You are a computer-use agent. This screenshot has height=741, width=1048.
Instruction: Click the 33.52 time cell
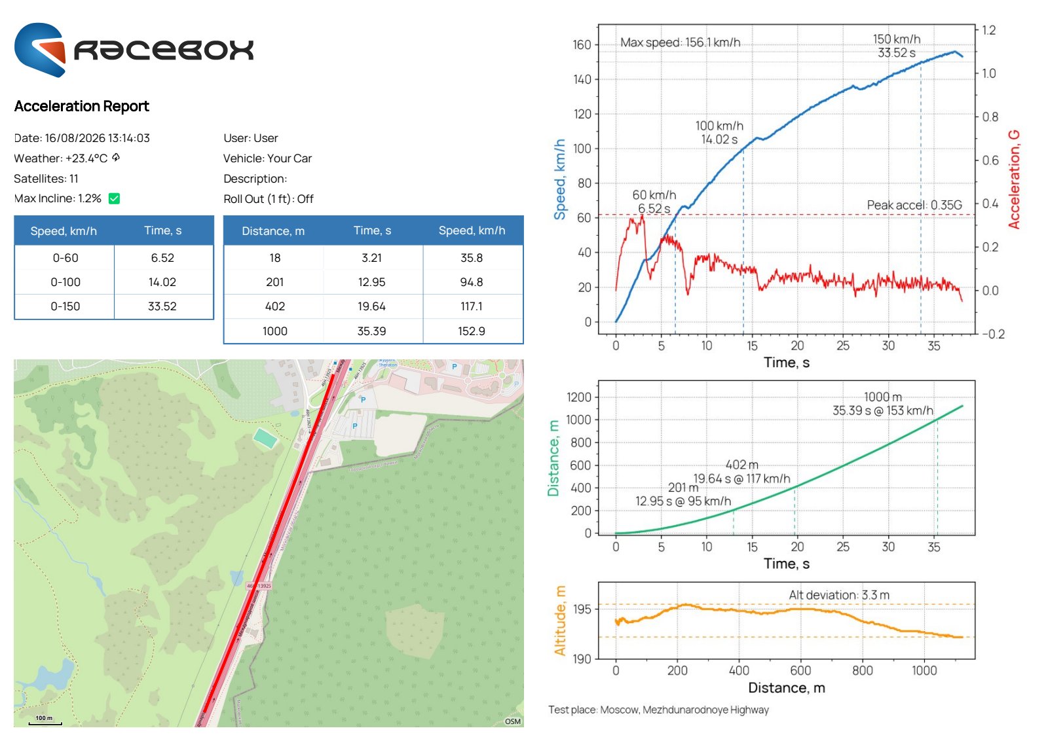click(x=162, y=306)
